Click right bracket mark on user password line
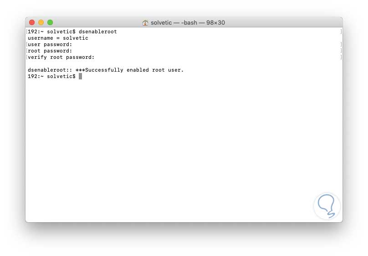368x256 pixels. [x=341, y=45]
